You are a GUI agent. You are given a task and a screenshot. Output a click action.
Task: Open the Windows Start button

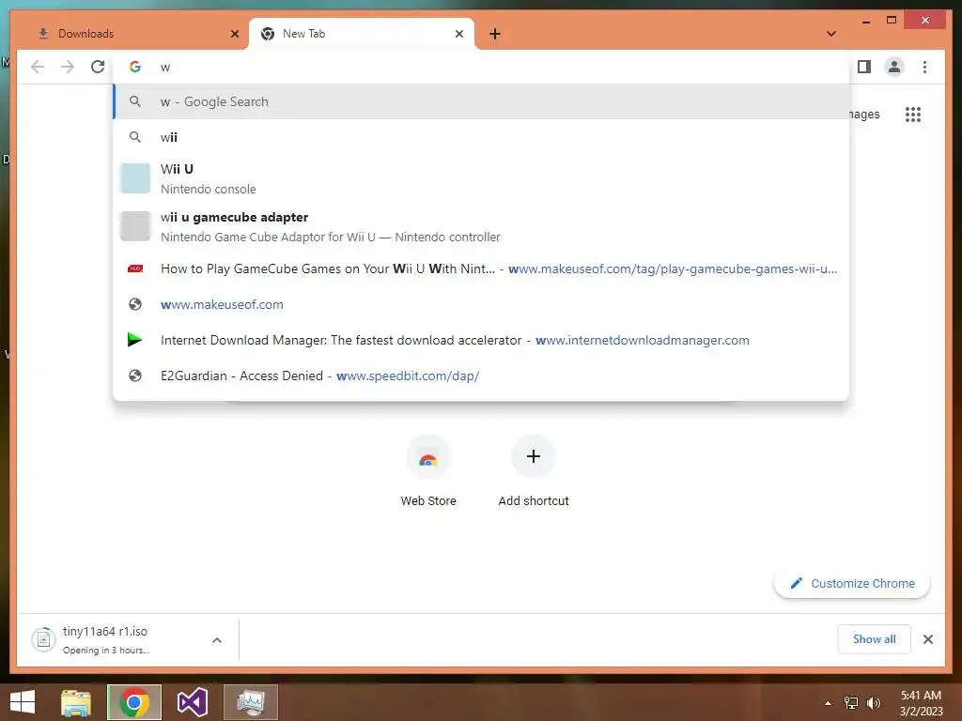[x=23, y=702]
